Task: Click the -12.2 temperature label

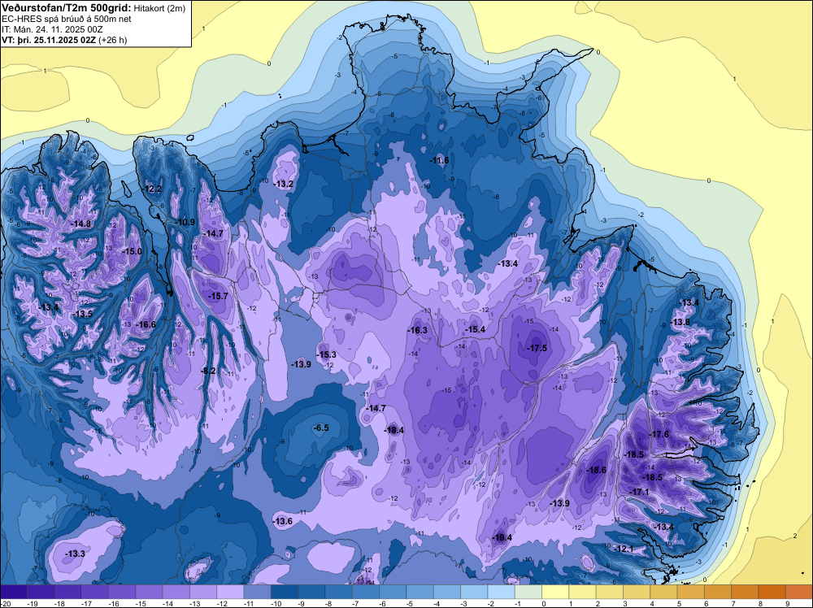Action: click(152, 189)
